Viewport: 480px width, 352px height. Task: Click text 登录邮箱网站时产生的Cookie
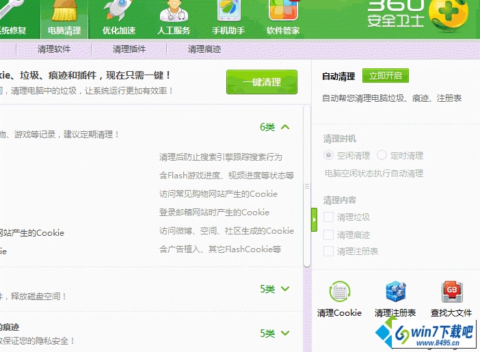click(214, 213)
